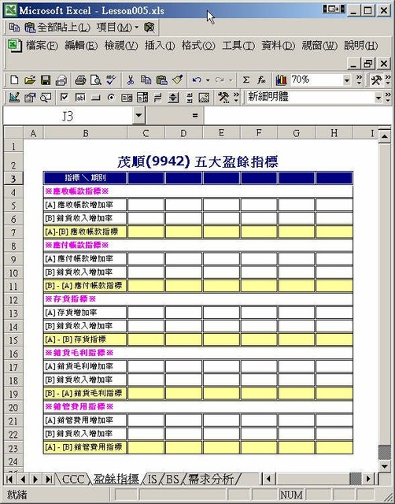The width and height of the screenshot is (395, 504).
Task: Open the View menu
Action: pyautogui.click(x=120, y=46)
